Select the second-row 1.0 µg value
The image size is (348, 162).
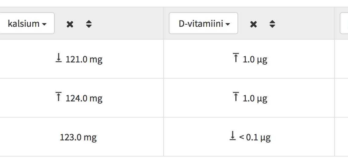coord(255,98)
